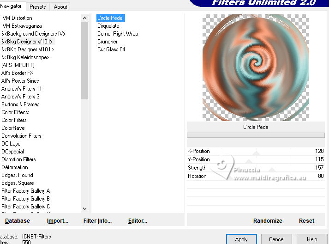The image size is (329, 244).
Task: Click the swirl filter preview image
Action: tap(256, 67)
